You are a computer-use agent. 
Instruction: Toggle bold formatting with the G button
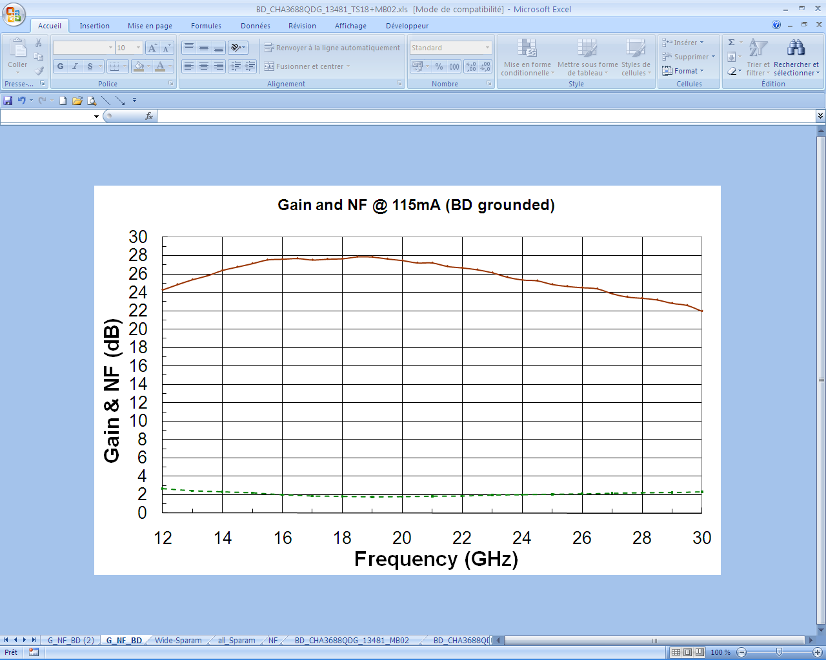pyautogui.click(x=61, y=66)
